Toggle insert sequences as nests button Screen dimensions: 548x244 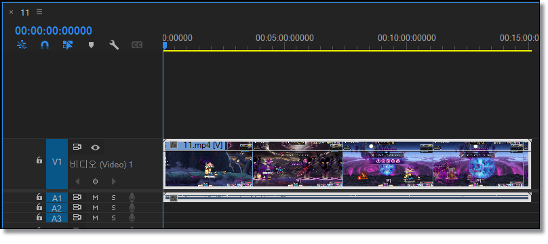point(22,45)
